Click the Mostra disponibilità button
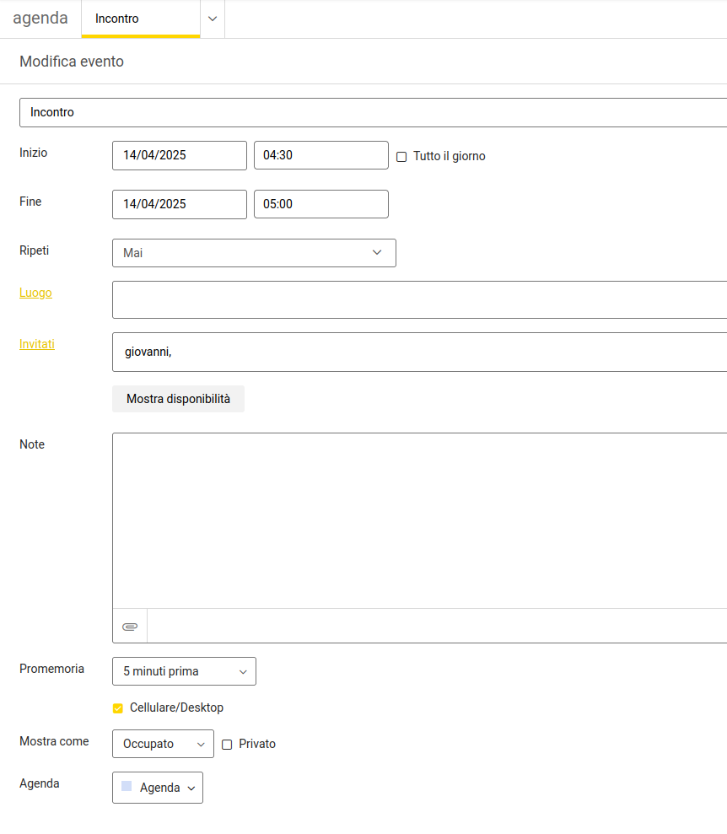The width and height of the screenshot is (727, 834). pyautogui.click(x=178, y=399)
